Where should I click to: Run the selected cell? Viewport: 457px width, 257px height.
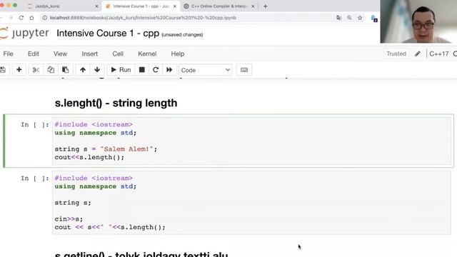click(x=121, y=70)
